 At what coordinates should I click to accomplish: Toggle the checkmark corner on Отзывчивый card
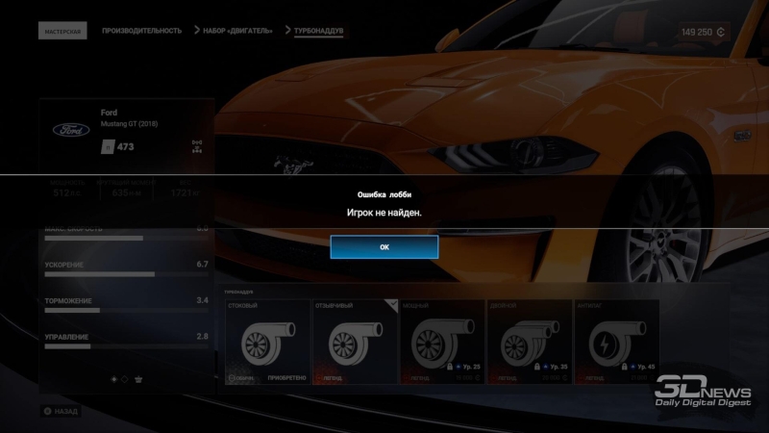point(391,305)
